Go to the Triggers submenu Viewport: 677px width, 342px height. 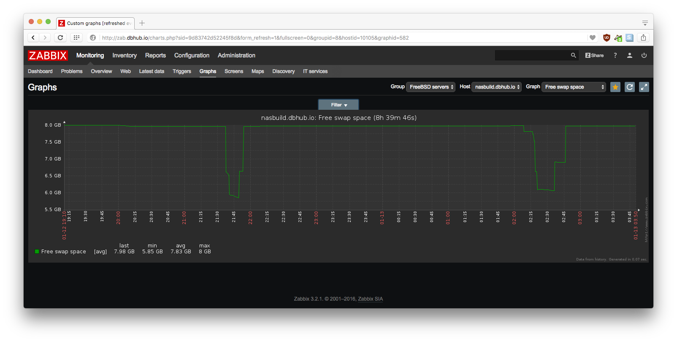coord(182,71)
